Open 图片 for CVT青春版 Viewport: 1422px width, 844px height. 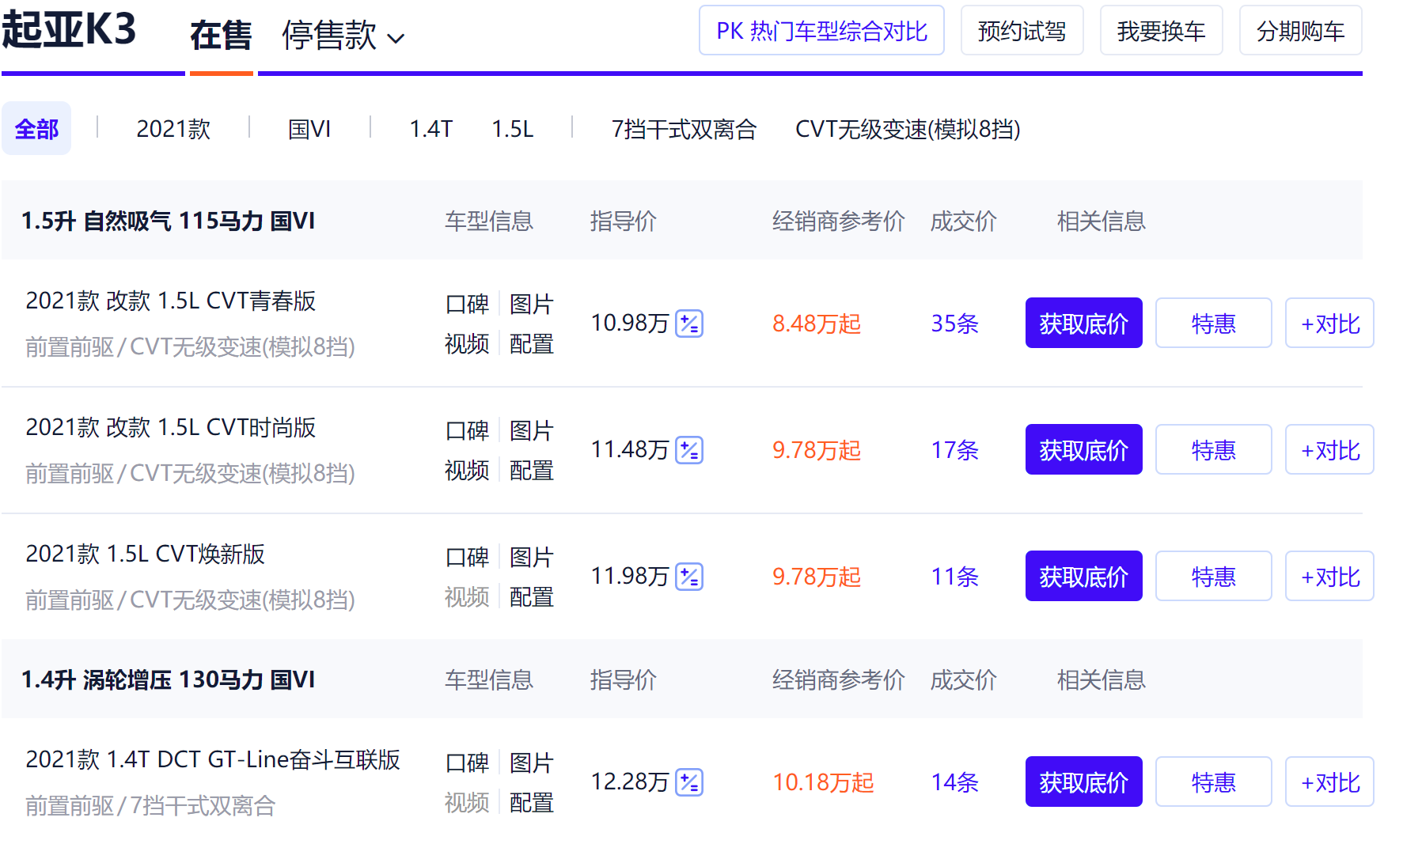point(532,304)
